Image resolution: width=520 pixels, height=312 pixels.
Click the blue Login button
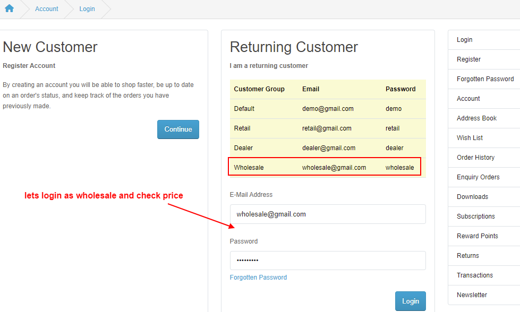point(411,301)
